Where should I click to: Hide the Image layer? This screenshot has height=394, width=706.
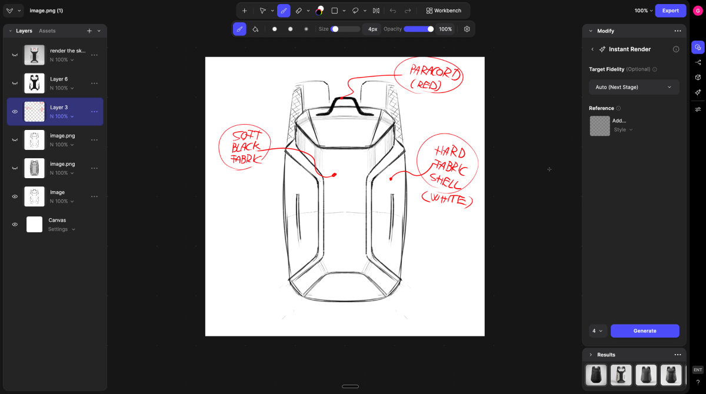pyautogui.click(x=15, y=196)
